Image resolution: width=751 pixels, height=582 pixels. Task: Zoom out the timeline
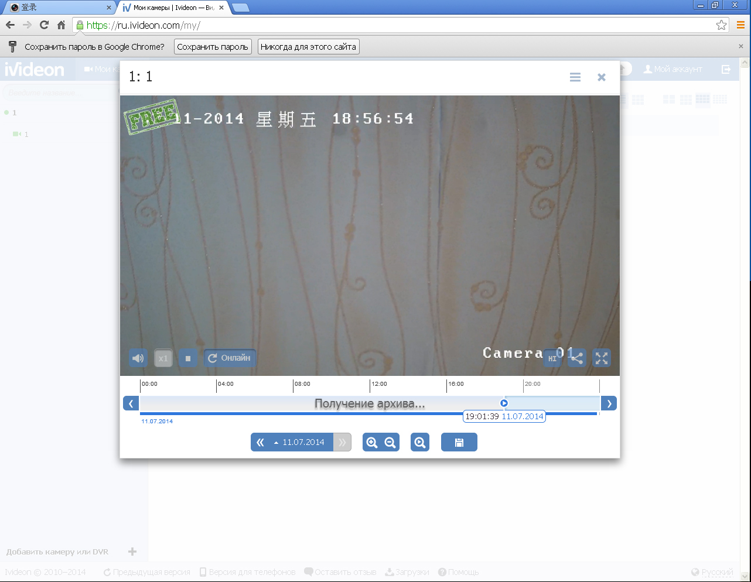390,442
